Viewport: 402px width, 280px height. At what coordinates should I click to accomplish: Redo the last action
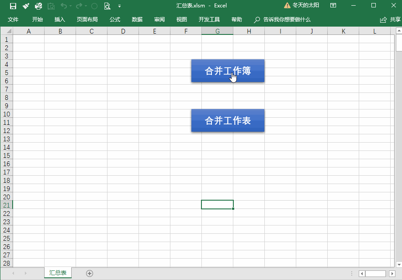tap(79, 6)
